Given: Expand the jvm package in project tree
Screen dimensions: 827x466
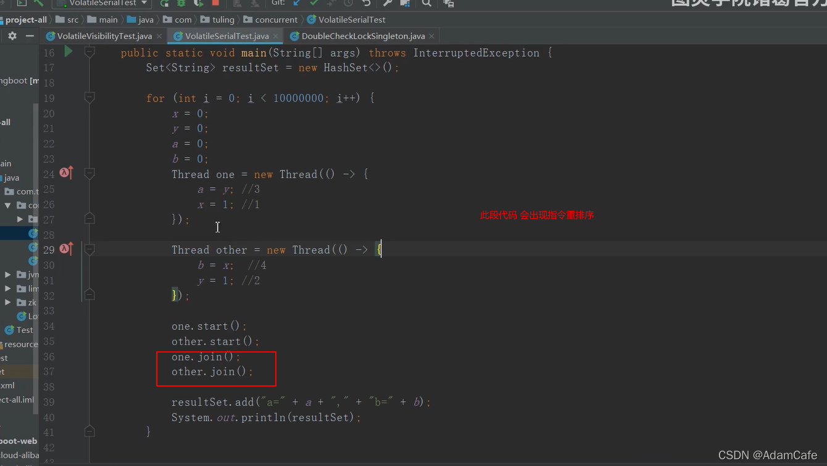Looking at the screenshot, I should 7,274.
